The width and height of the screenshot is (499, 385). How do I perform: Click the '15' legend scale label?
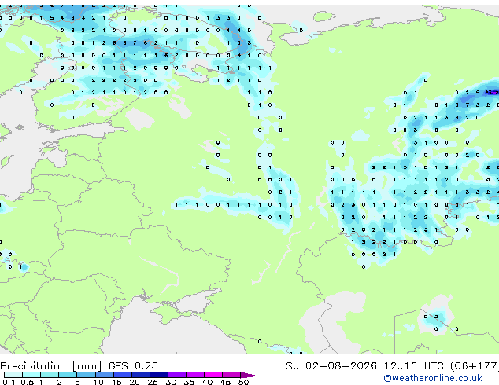116,382
